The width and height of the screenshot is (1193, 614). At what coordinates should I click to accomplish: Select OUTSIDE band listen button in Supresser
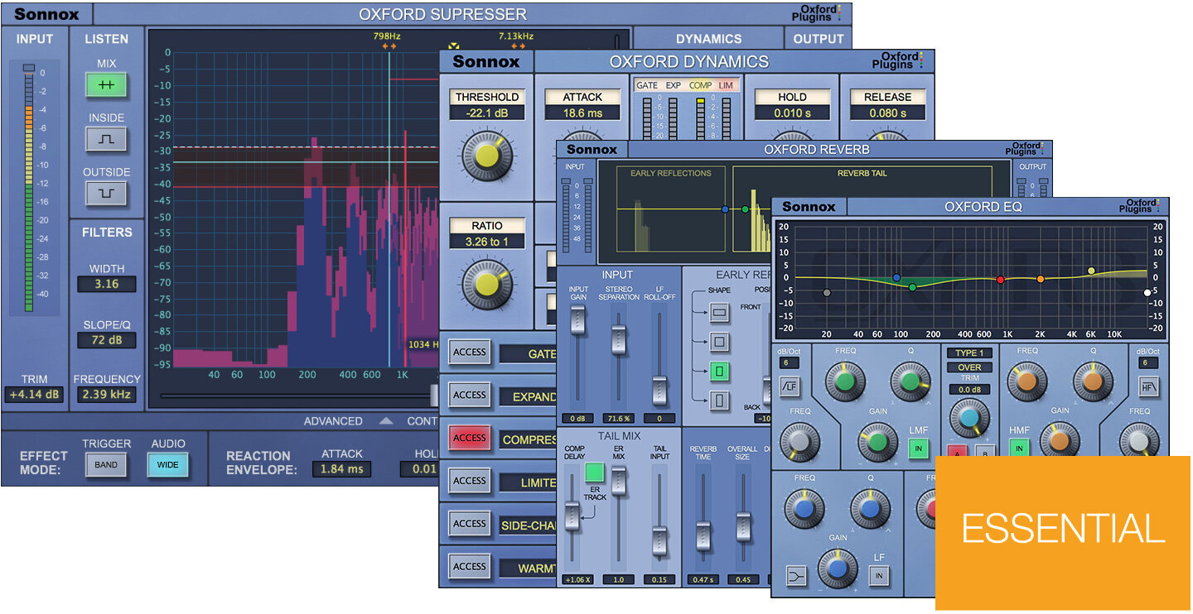click(x=106, y=194)
